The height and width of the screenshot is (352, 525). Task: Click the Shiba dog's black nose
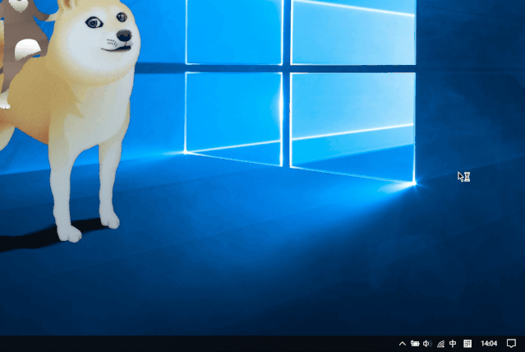tap(123, 36)
